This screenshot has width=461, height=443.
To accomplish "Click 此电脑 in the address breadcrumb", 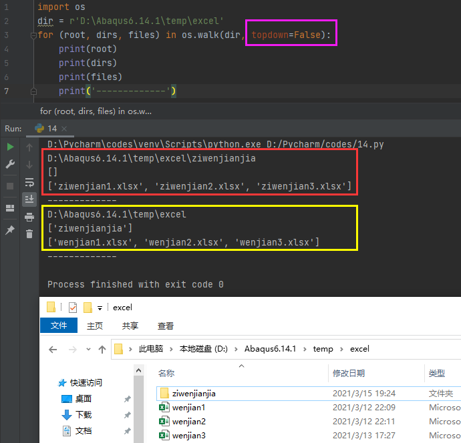I will 151,349.
